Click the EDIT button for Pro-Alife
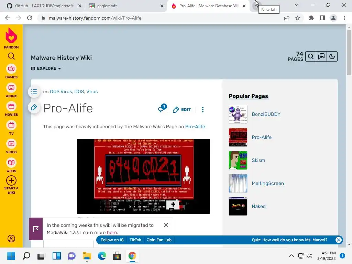The image size is (352, 264). (x=182, y=110)
